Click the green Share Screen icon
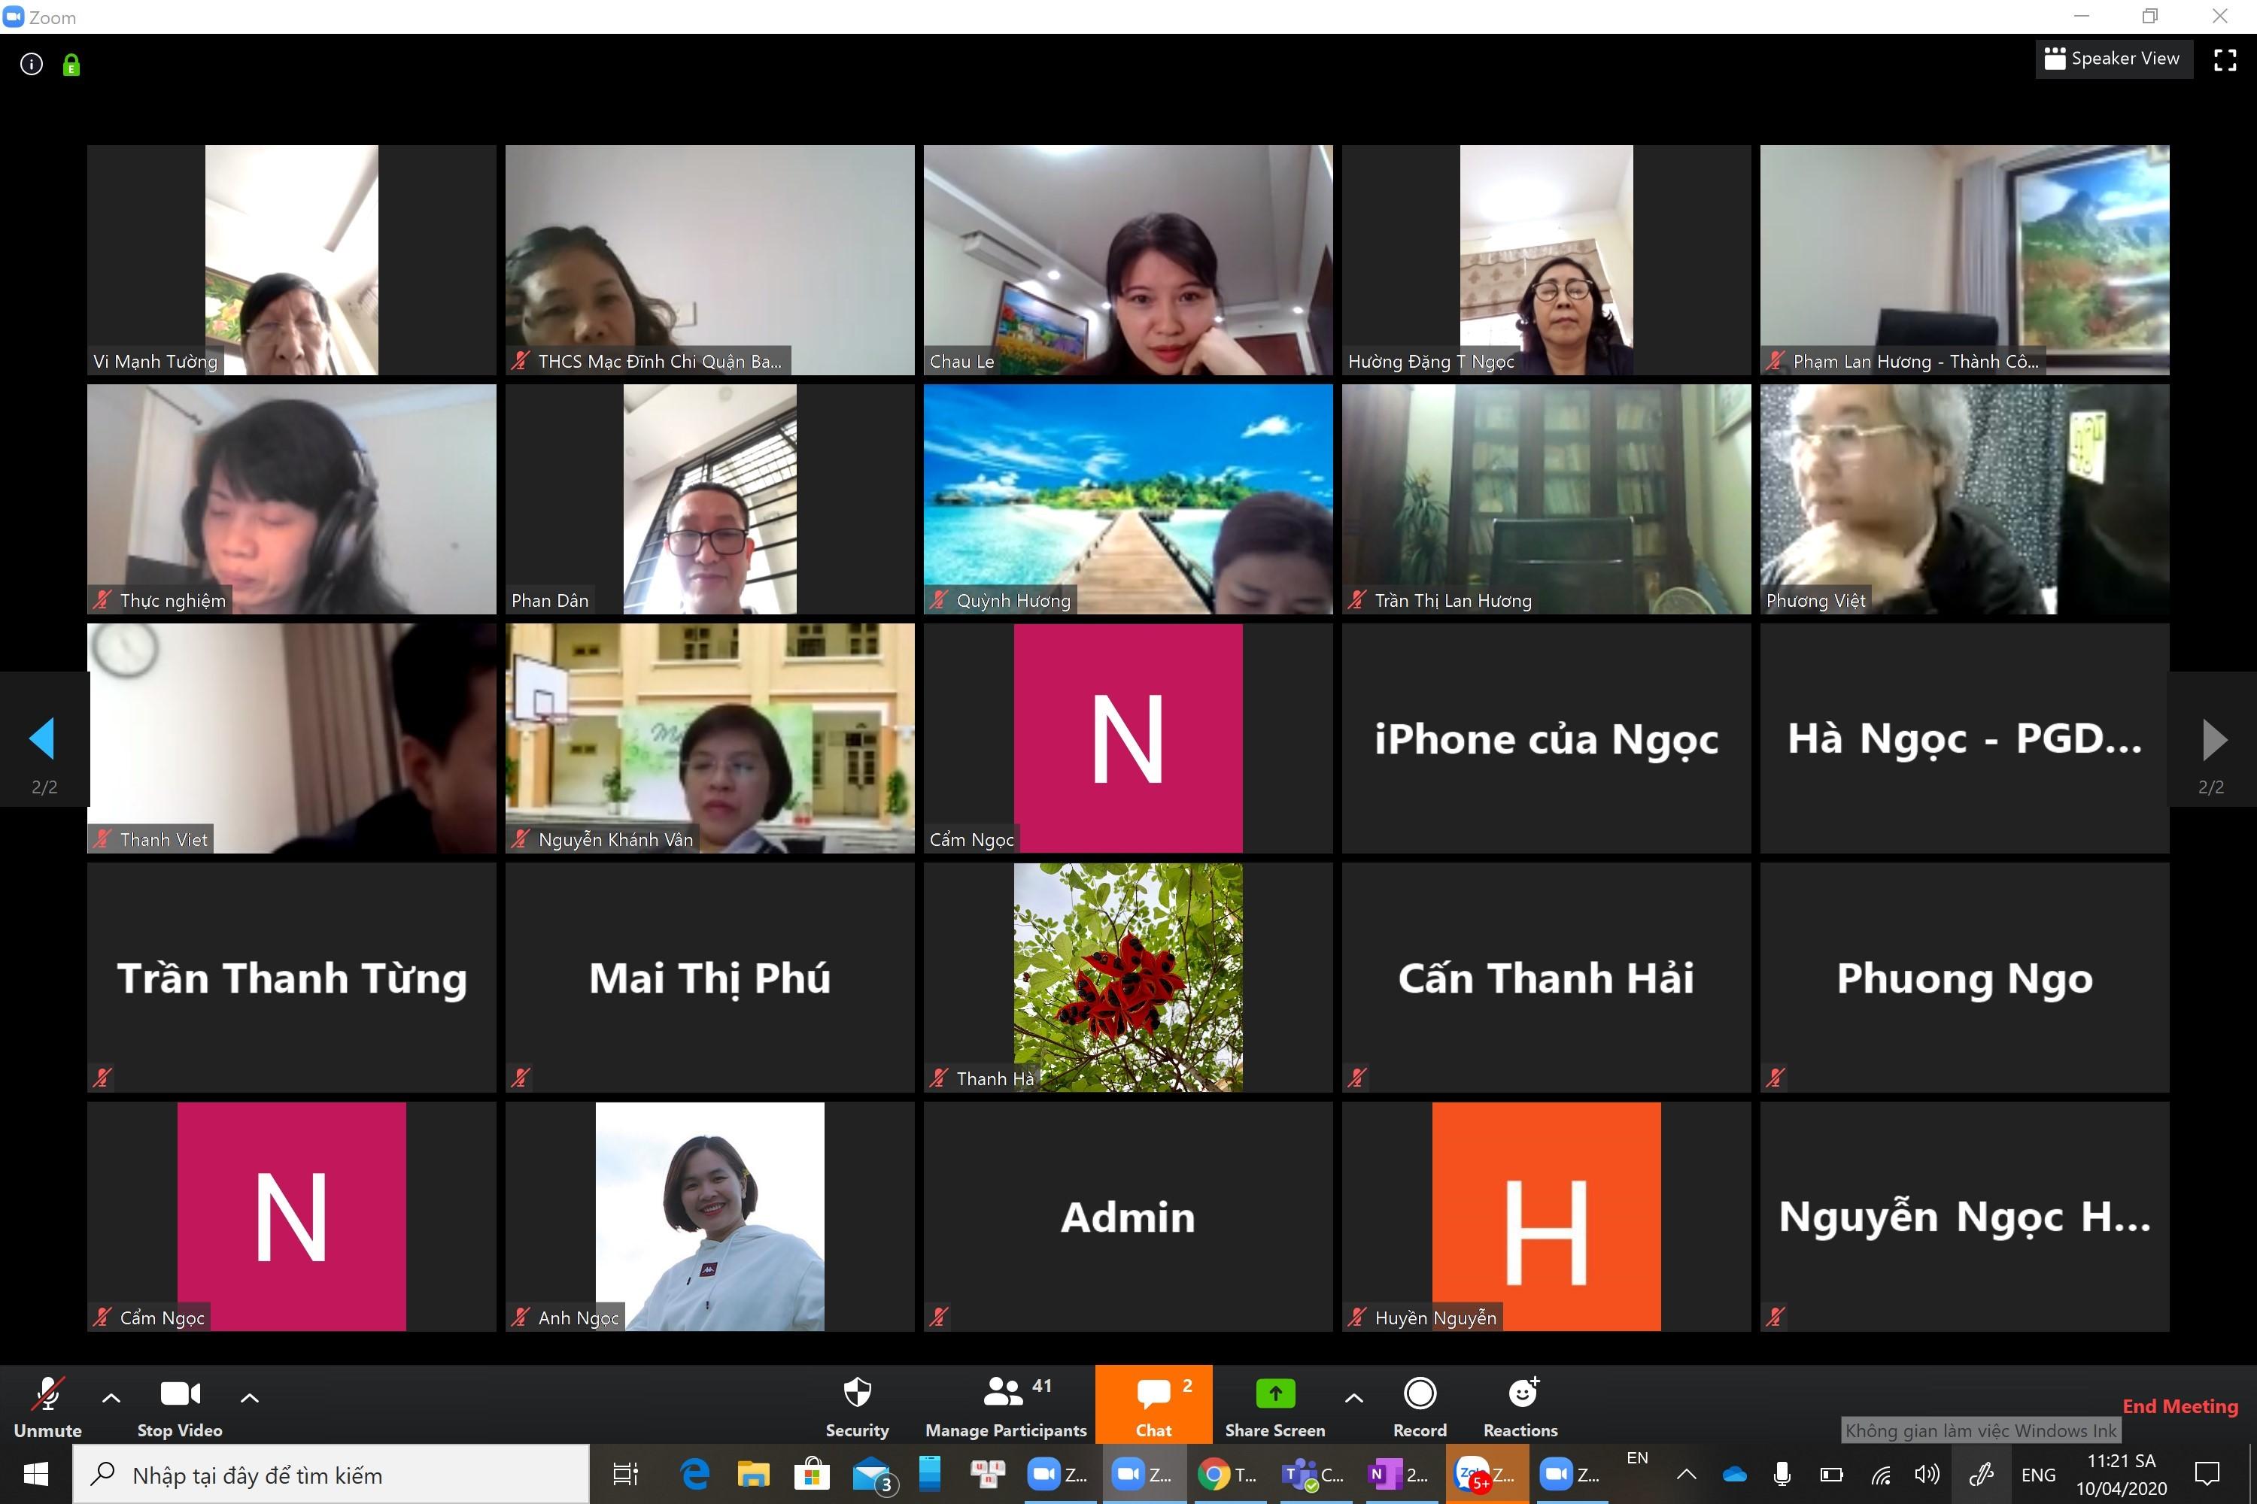 coord(1274,1393)
